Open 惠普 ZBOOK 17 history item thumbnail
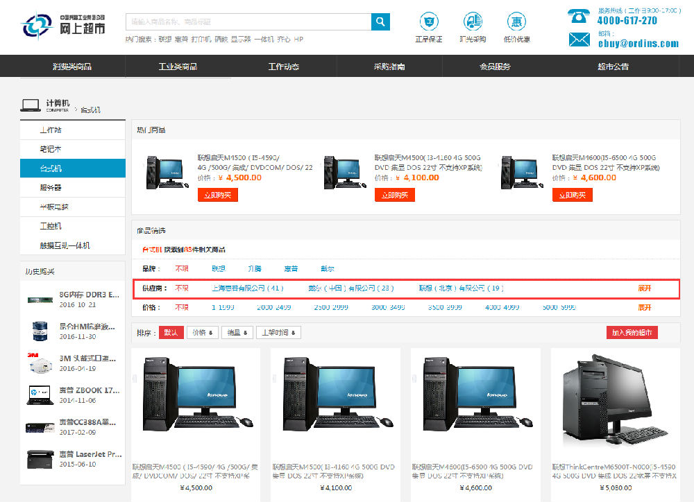 coord(40,395)
